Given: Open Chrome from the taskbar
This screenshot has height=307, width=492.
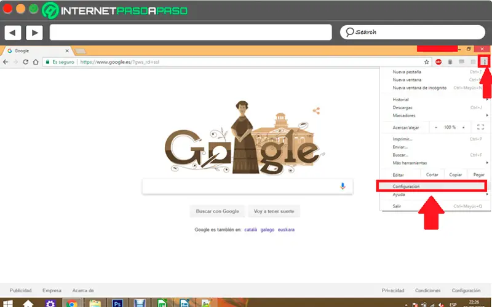Looking at the screenshot, I should [x=72, y=303].
